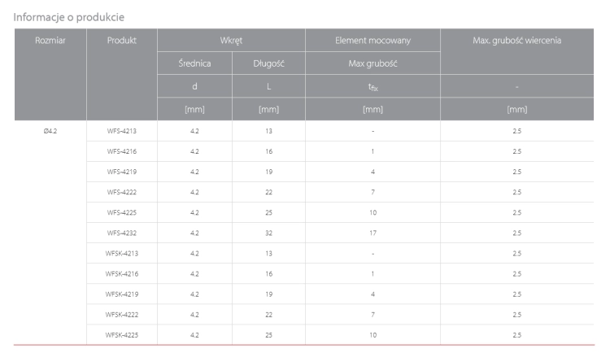Click product code WFSK-4216

tap(122, 274)
